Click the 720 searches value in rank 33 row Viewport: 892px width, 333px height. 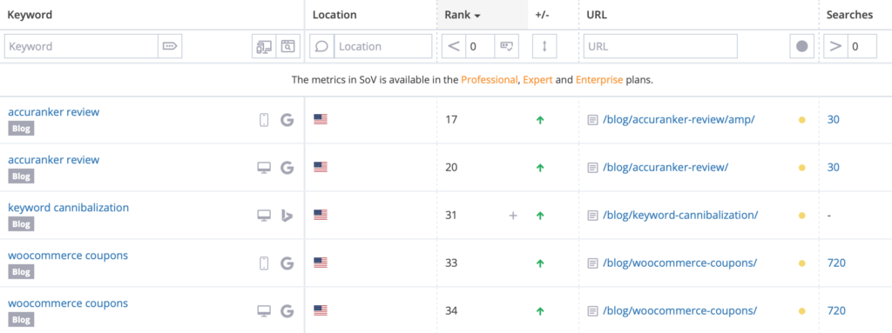point(836,263)
